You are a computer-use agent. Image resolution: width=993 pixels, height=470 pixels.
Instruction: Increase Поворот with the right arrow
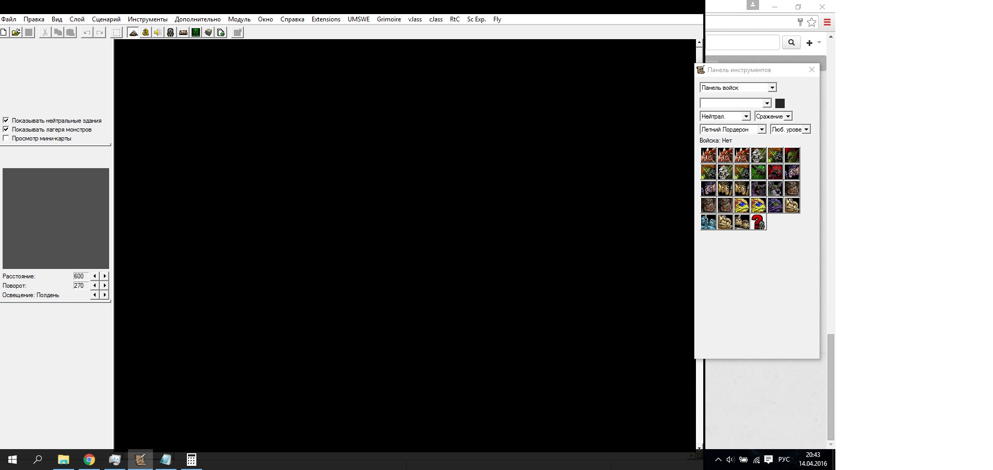coord(104,285)
